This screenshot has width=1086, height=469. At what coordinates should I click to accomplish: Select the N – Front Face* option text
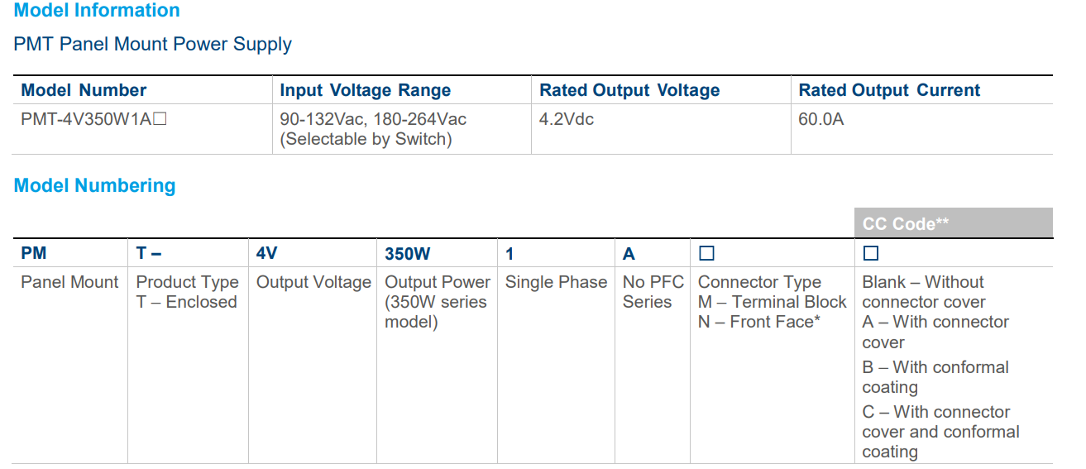pyautogui.click(x=759, y=322)
